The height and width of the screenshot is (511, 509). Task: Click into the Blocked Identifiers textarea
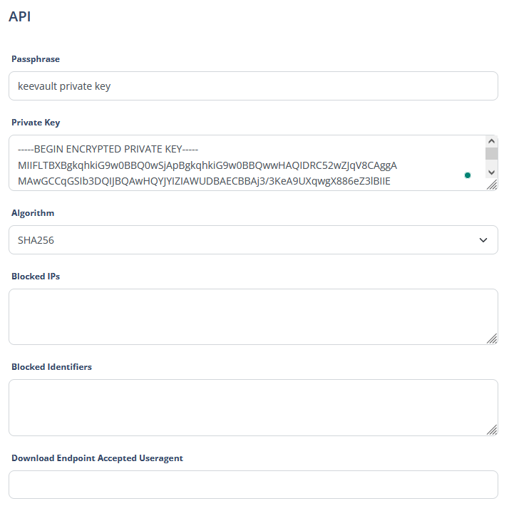point(253,408)
